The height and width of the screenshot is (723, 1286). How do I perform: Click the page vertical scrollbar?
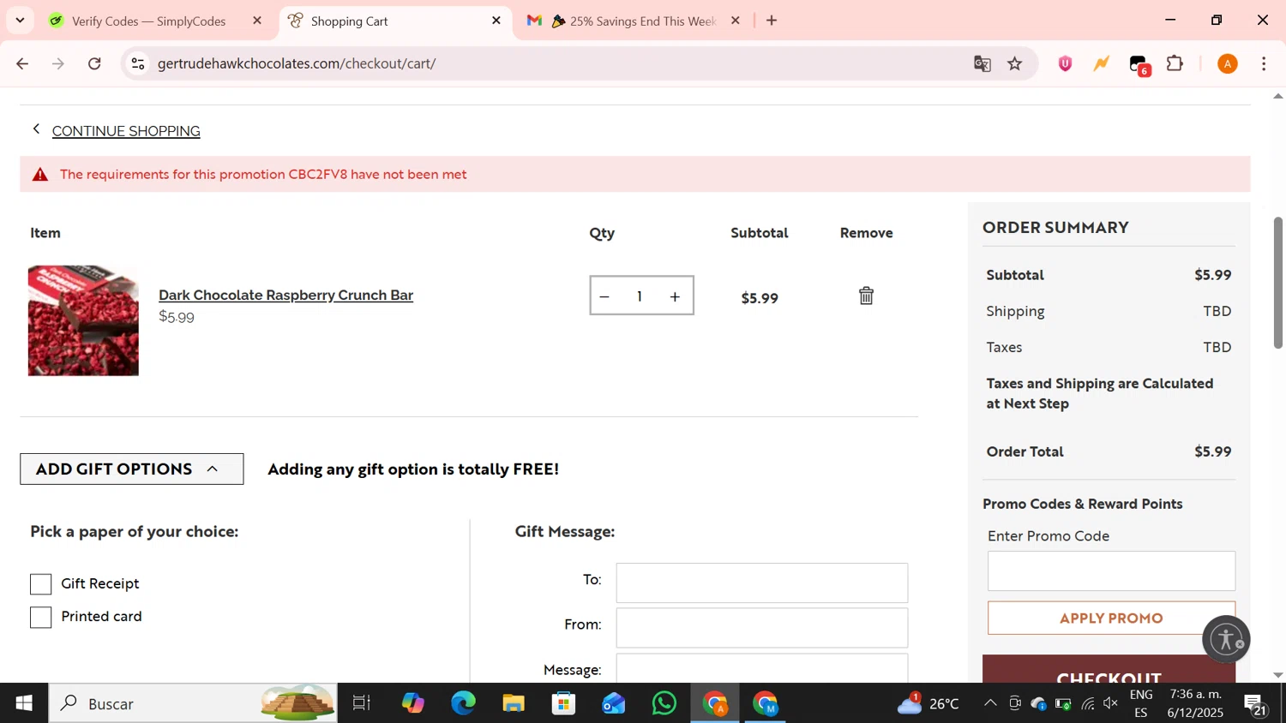1277,283
